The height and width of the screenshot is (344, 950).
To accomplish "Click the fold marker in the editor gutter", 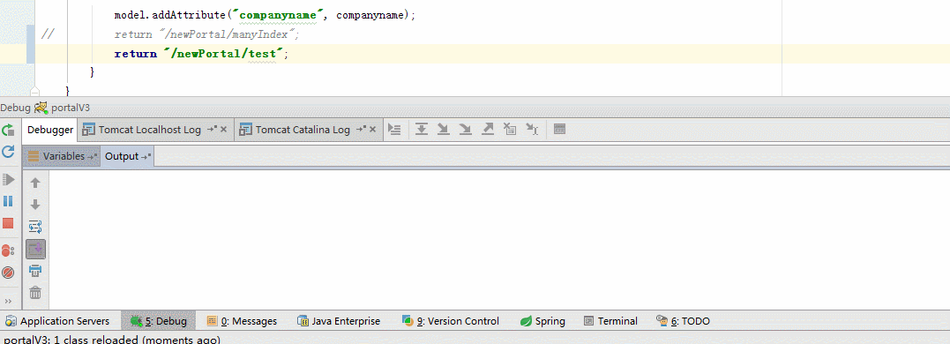I will 34,91.
